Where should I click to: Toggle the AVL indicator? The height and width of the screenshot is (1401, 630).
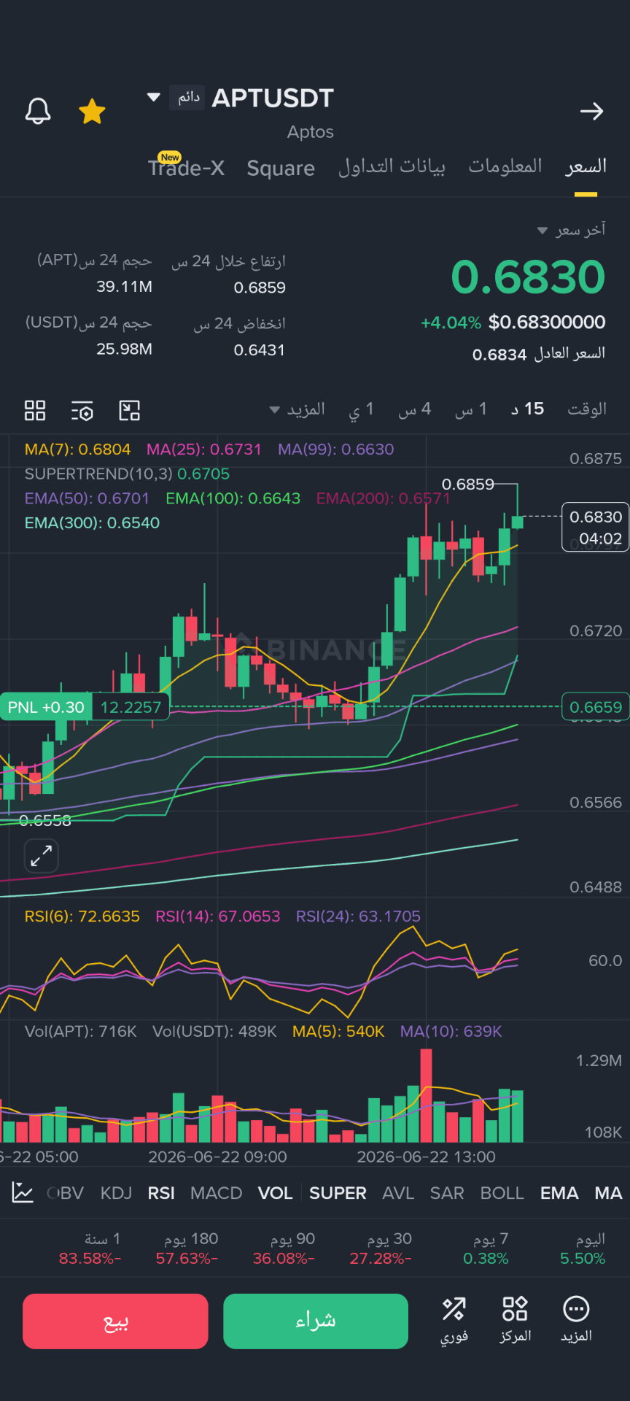pyautogui.click(x=398, y=1193)
